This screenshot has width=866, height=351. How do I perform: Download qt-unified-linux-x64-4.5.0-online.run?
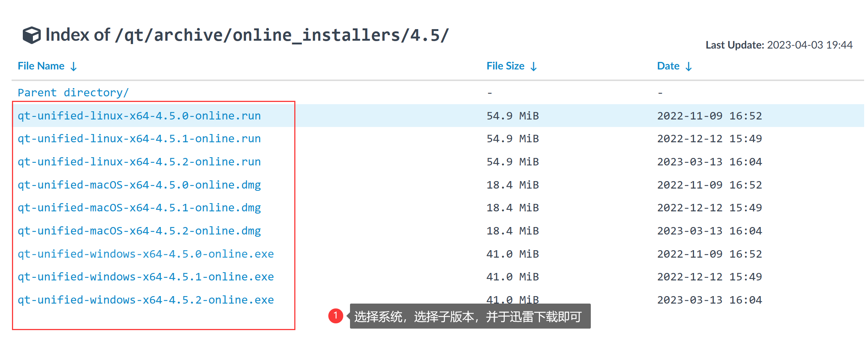[x=139, y=116]
